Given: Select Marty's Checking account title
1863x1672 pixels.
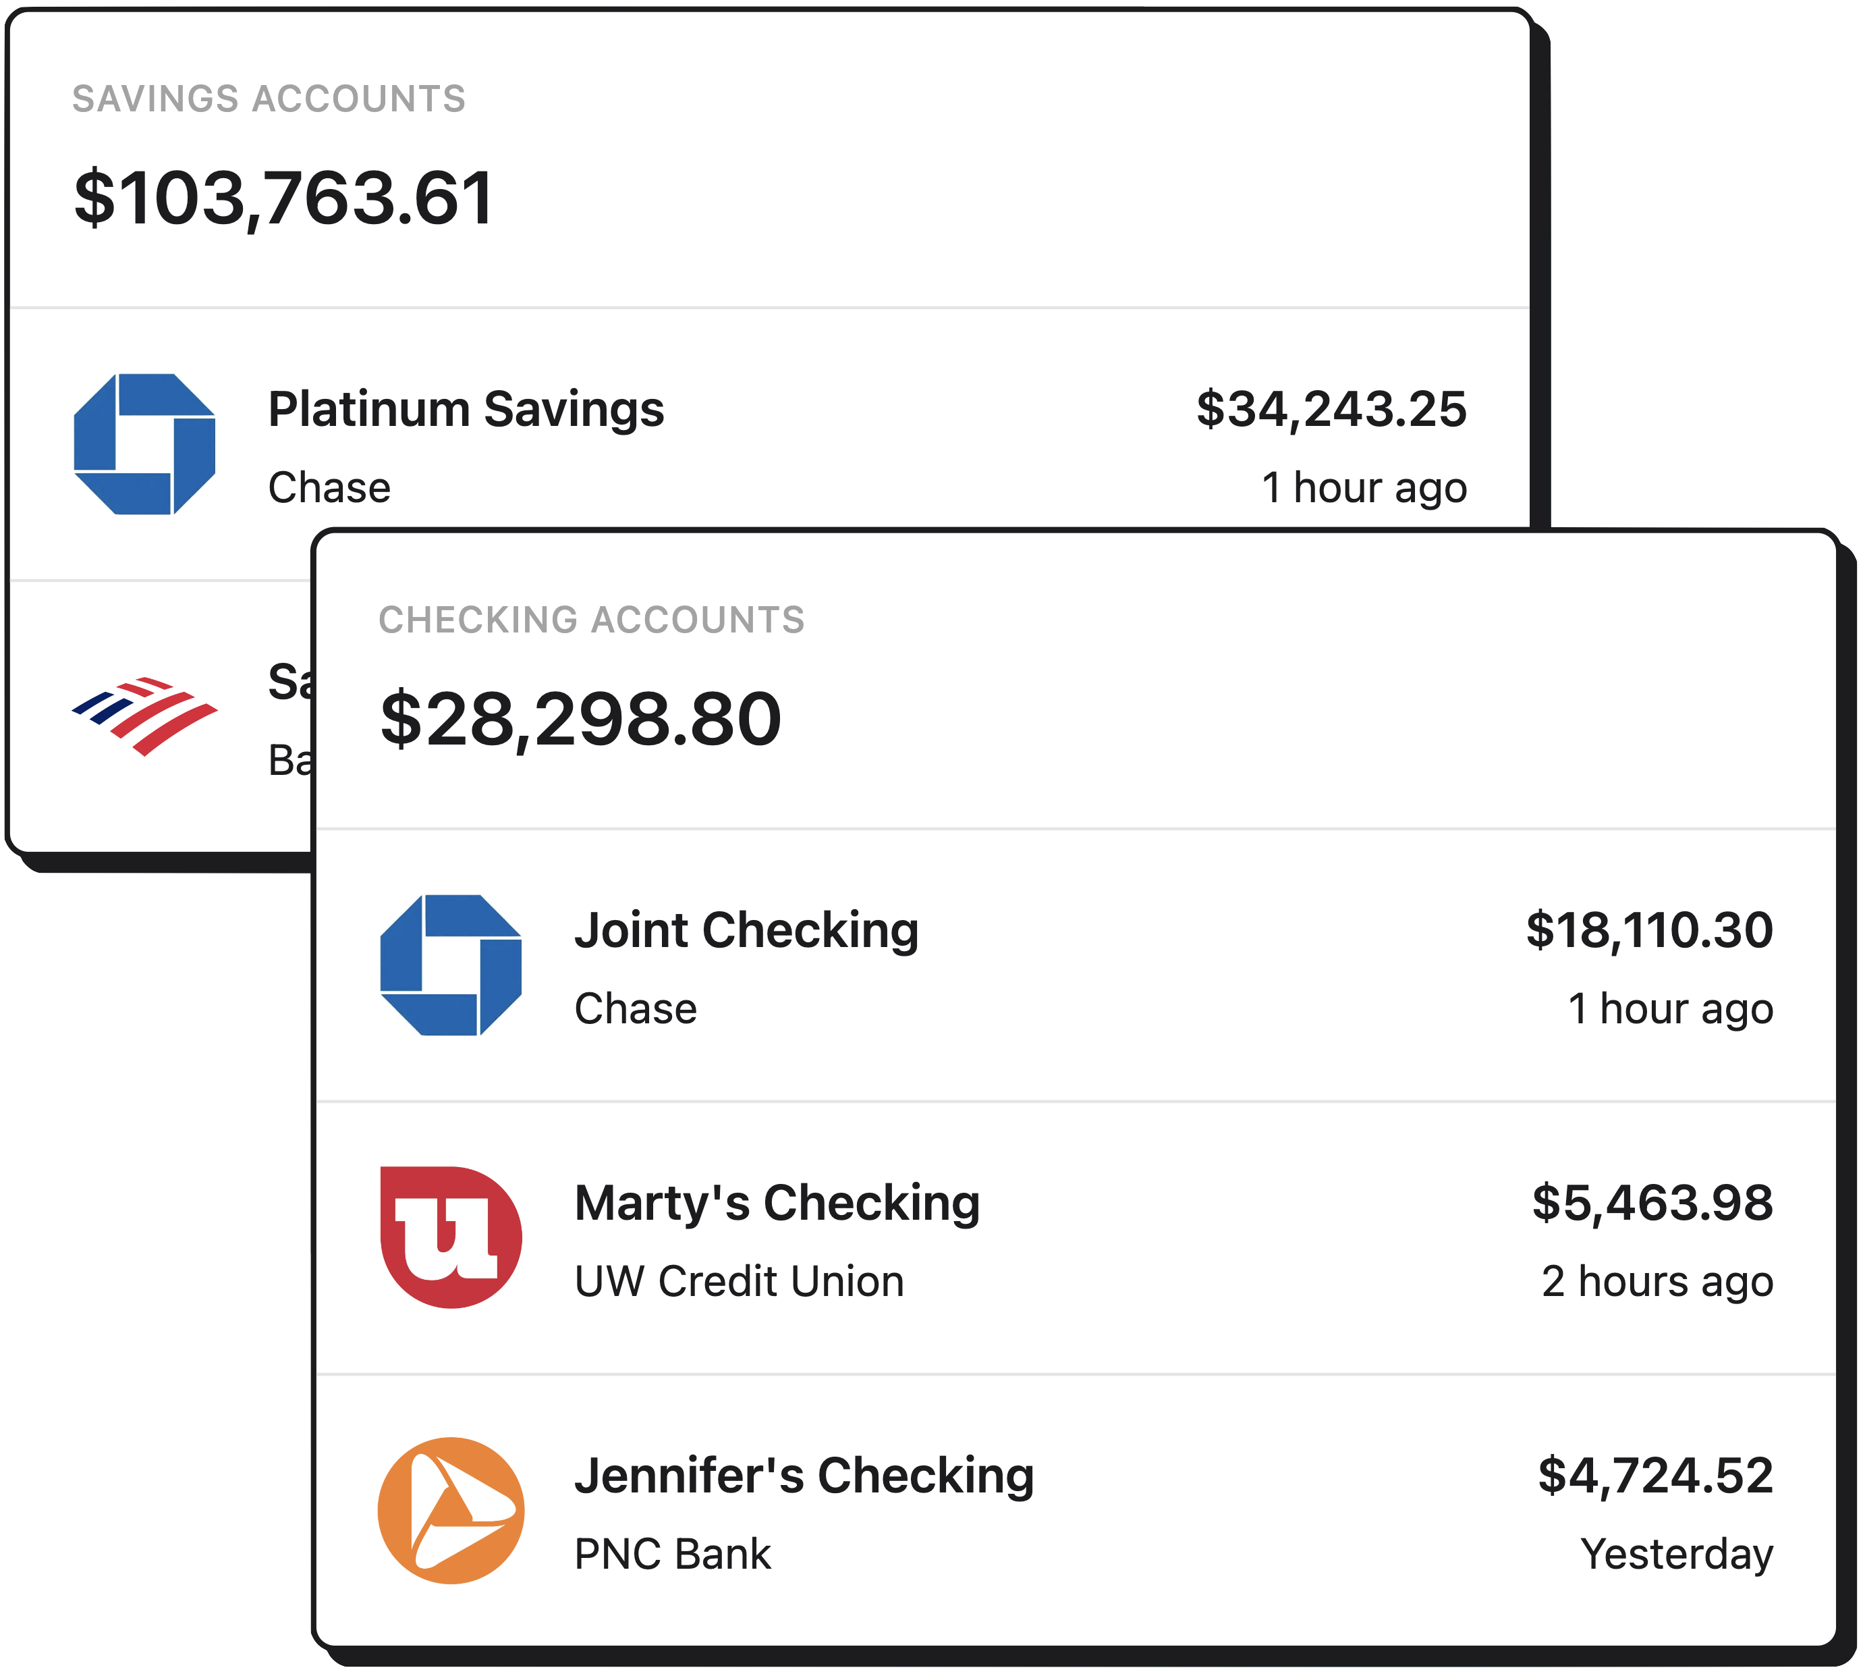Looking at the screenshot, I should pos(777,1204).
